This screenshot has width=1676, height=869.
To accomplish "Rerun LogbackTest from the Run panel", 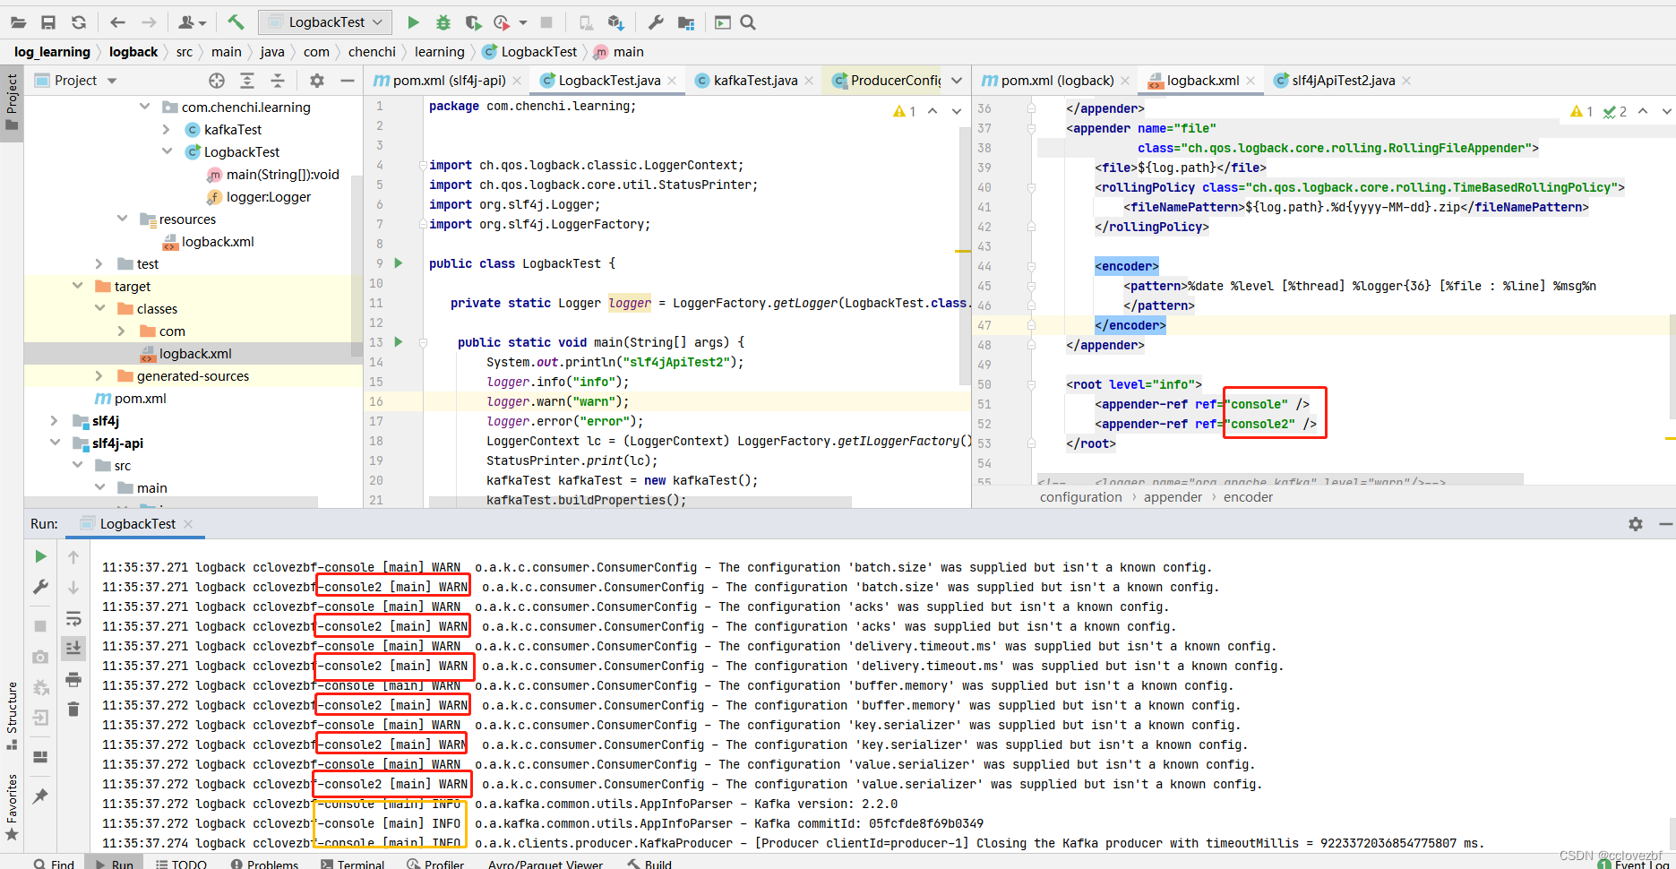I will point(40,556).
